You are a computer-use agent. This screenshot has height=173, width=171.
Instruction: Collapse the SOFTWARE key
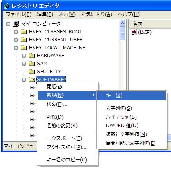(x=24, y=80)
